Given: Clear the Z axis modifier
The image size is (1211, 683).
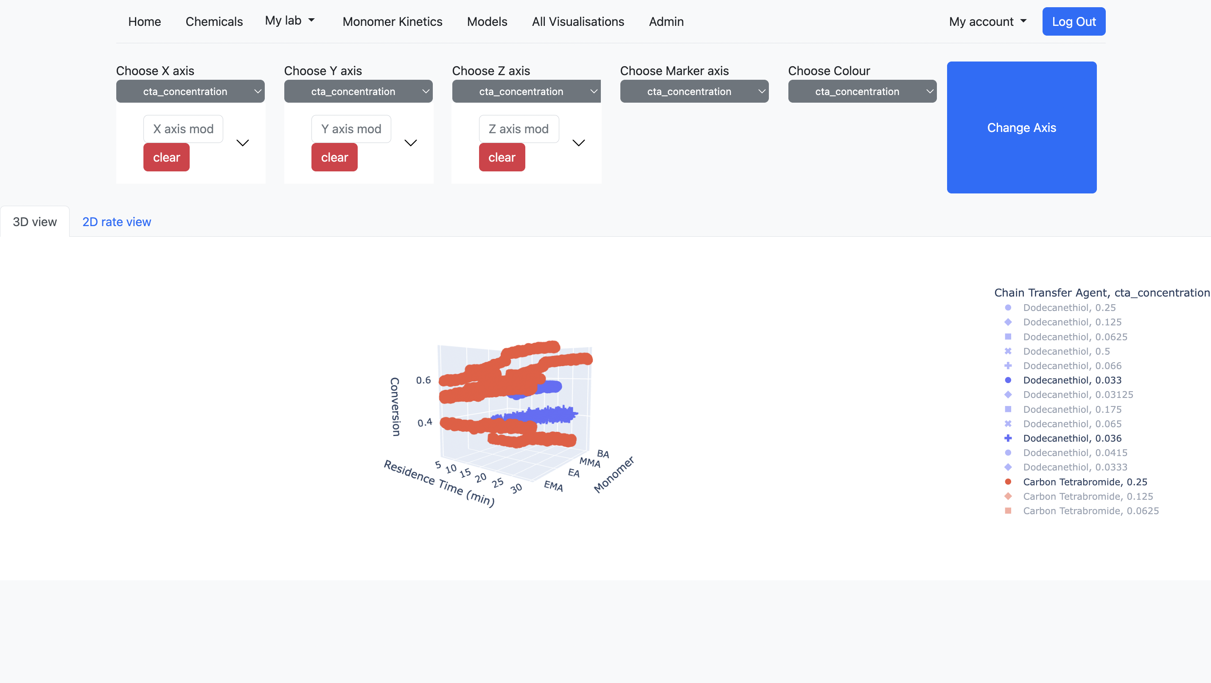Looking at the screenshot, I should tap(502, 157).
